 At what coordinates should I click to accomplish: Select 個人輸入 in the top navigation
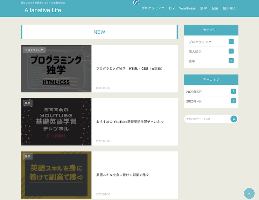point(229,8)
